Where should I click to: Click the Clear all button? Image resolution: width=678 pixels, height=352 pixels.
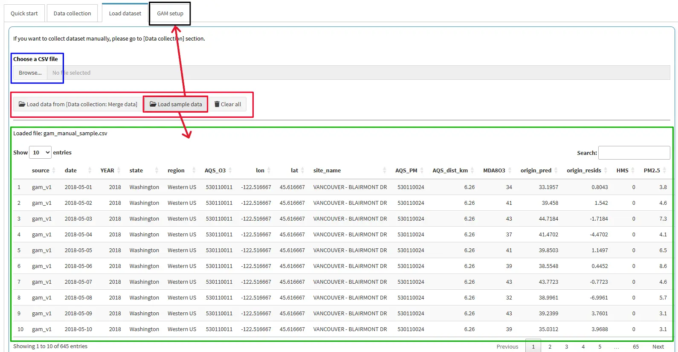tap(228, 104)
